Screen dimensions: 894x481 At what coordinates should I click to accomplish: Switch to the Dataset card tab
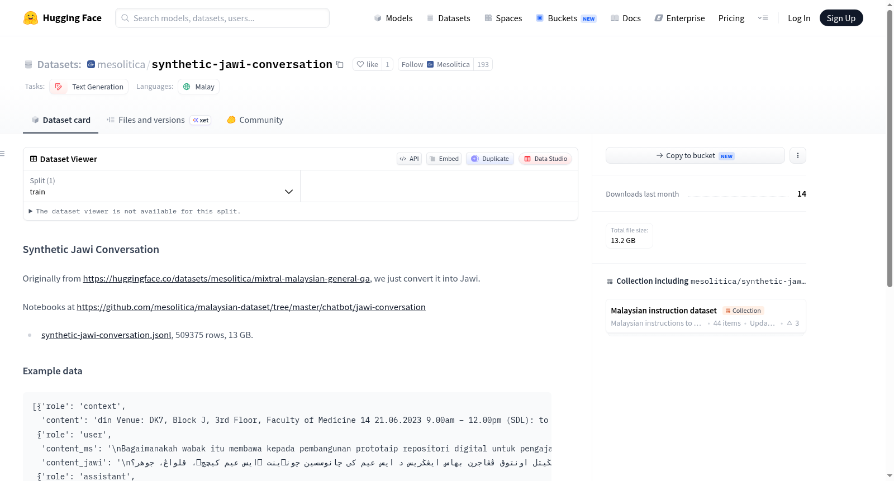[61, 120]
